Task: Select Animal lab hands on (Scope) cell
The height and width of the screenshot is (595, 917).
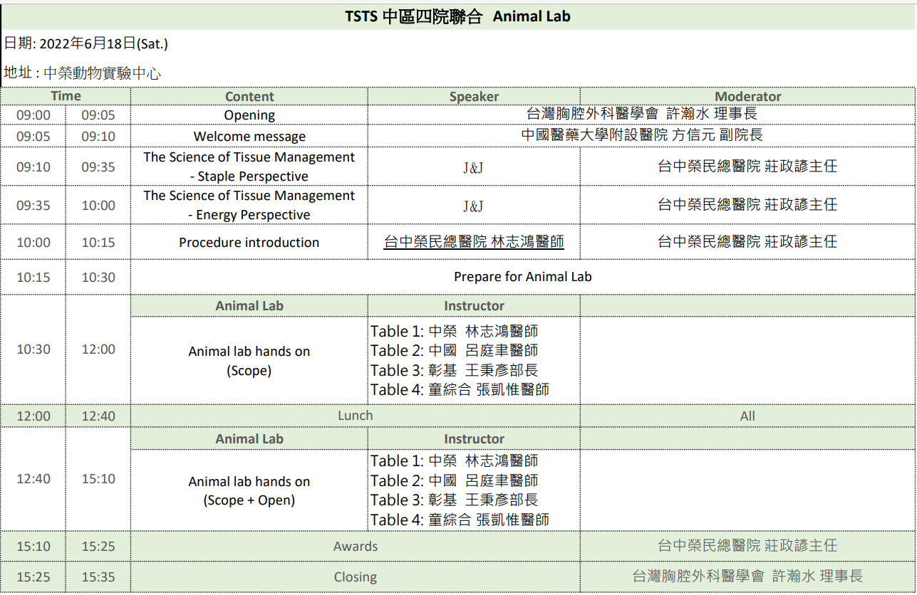Action: pyautogui.click(x=249, y=361)
